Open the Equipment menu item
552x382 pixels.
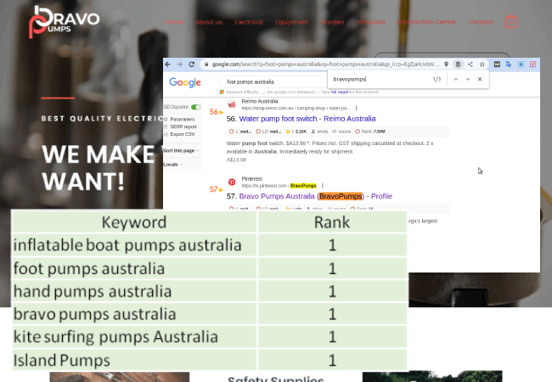pos(291,22)
